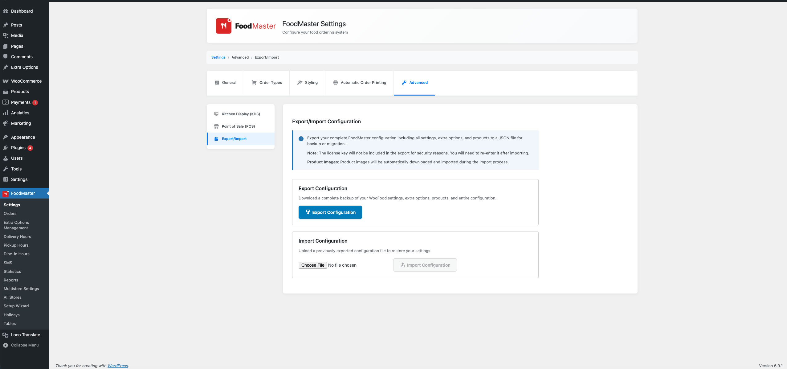Click the Comments bubble icon
The width and height of the screenshot is (787, 369).
[x=6, y=57]
